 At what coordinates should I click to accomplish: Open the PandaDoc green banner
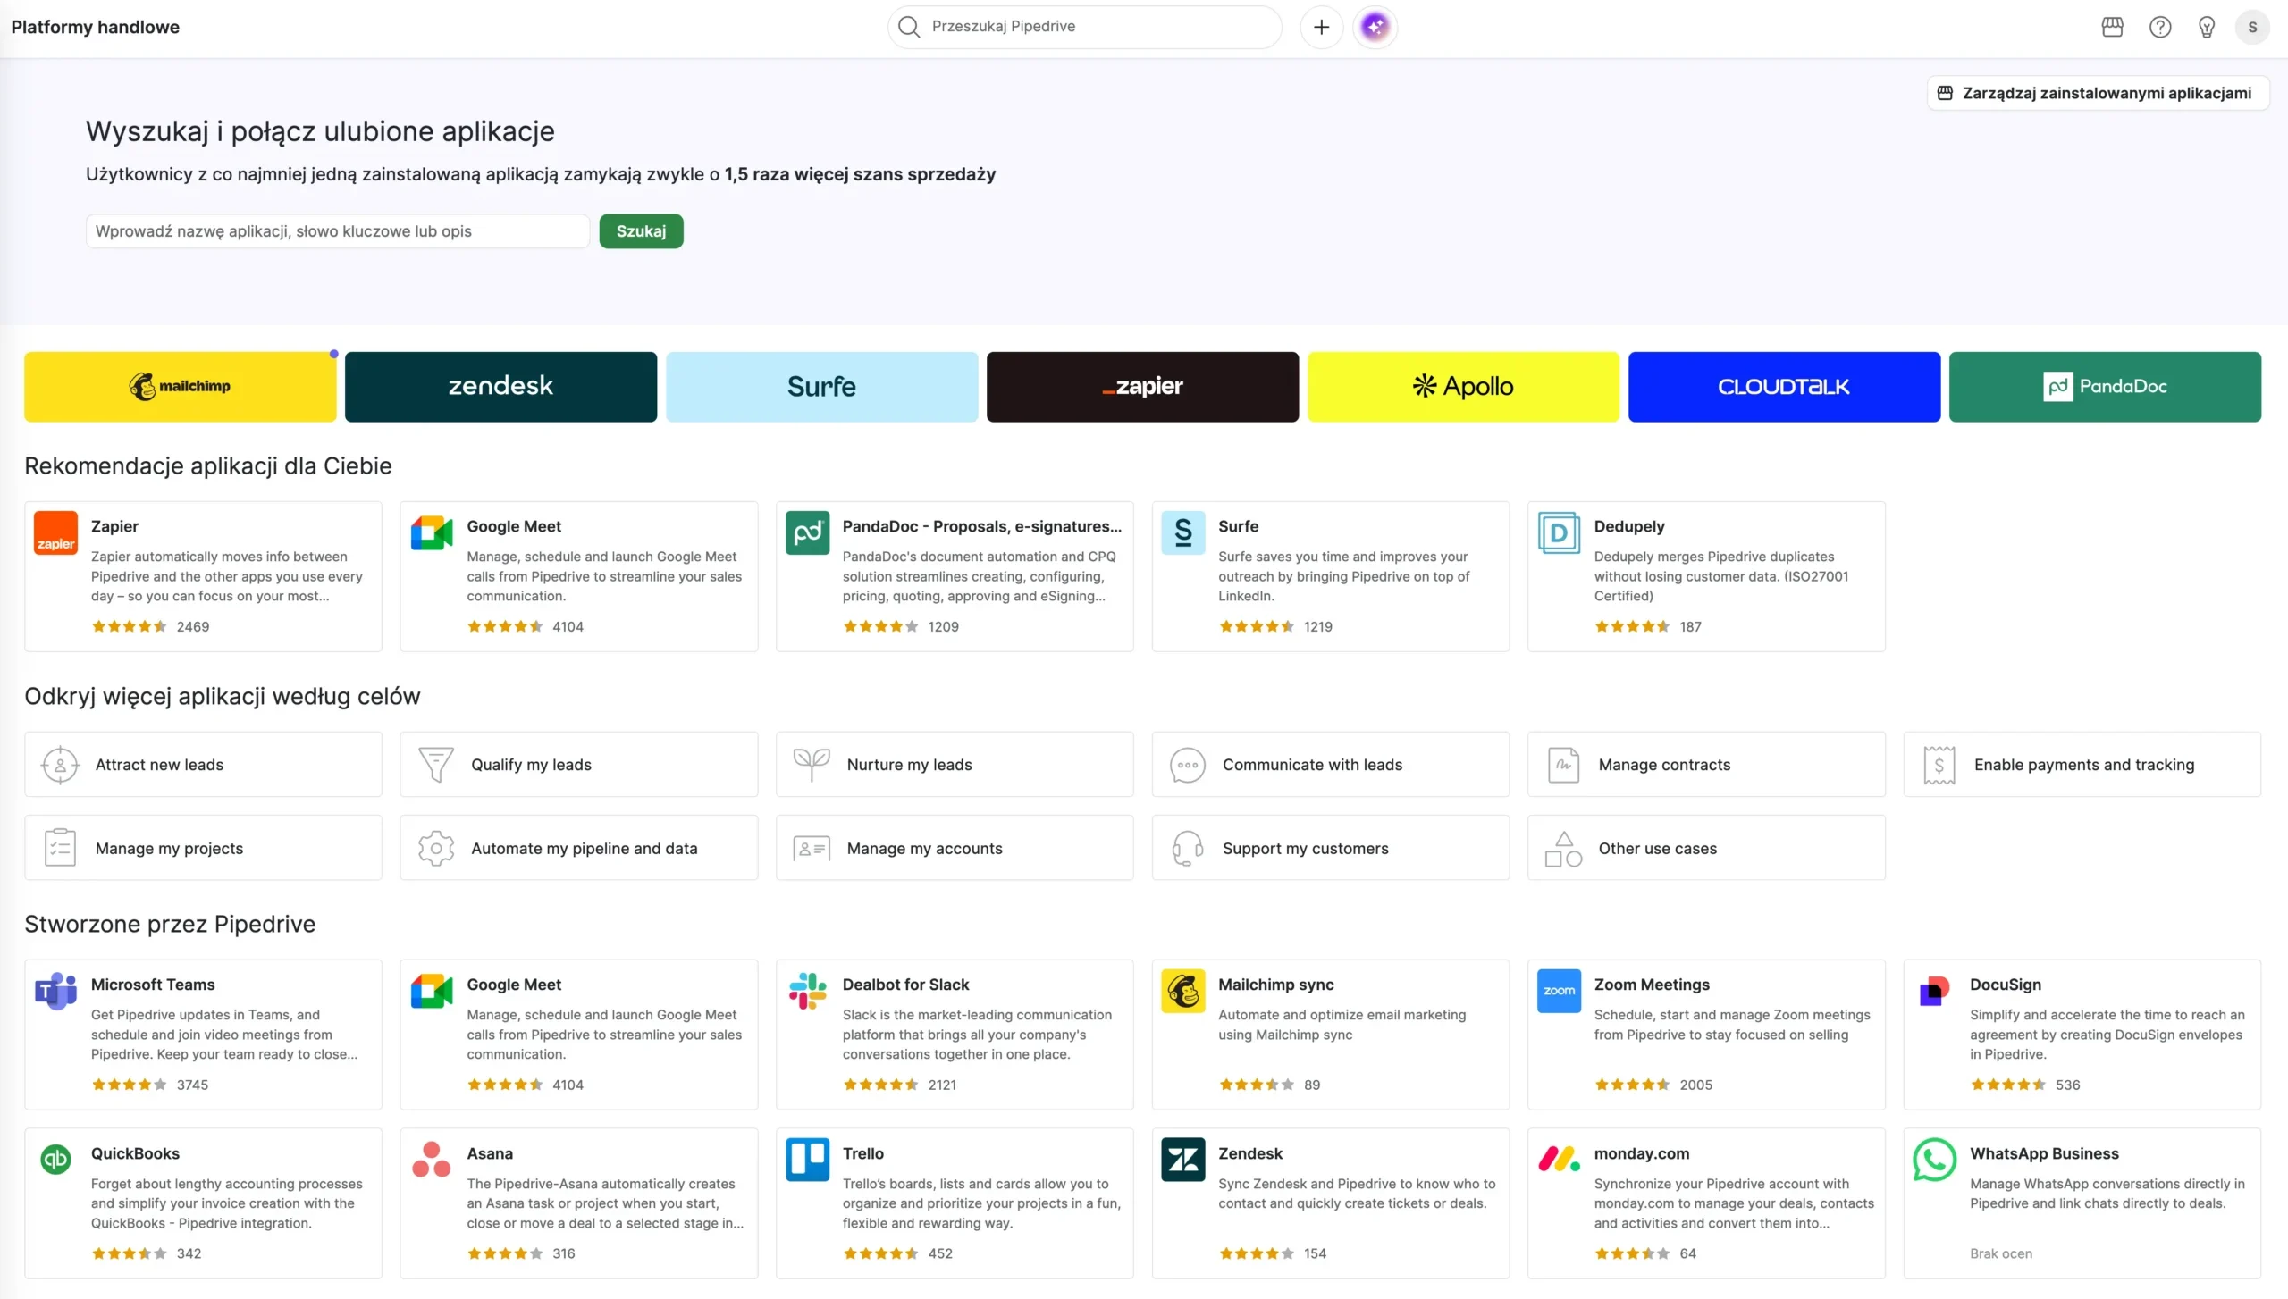(x=2105, y=387)
